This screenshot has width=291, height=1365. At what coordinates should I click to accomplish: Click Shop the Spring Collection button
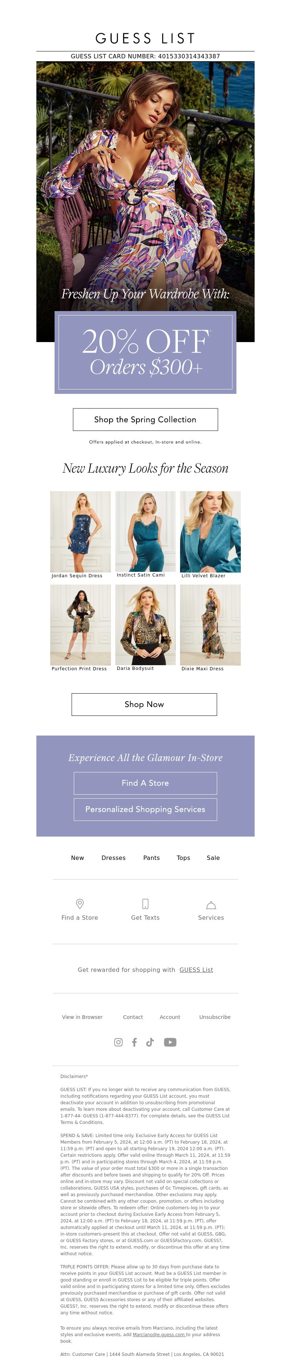[x=145, y=419]
